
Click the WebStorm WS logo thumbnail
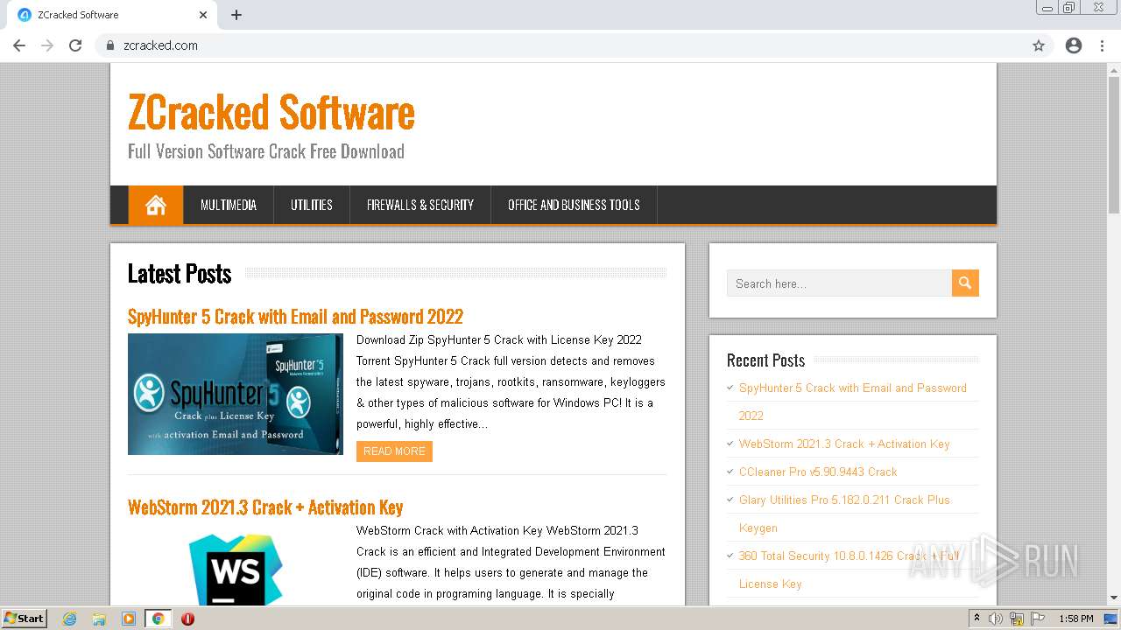tap(236, 569)
